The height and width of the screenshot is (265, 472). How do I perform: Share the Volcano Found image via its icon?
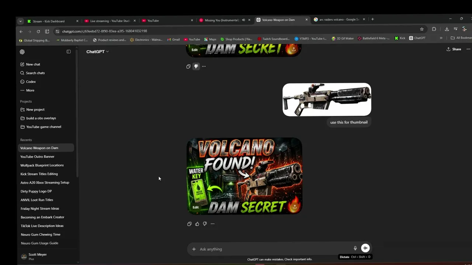coord(295,207)
